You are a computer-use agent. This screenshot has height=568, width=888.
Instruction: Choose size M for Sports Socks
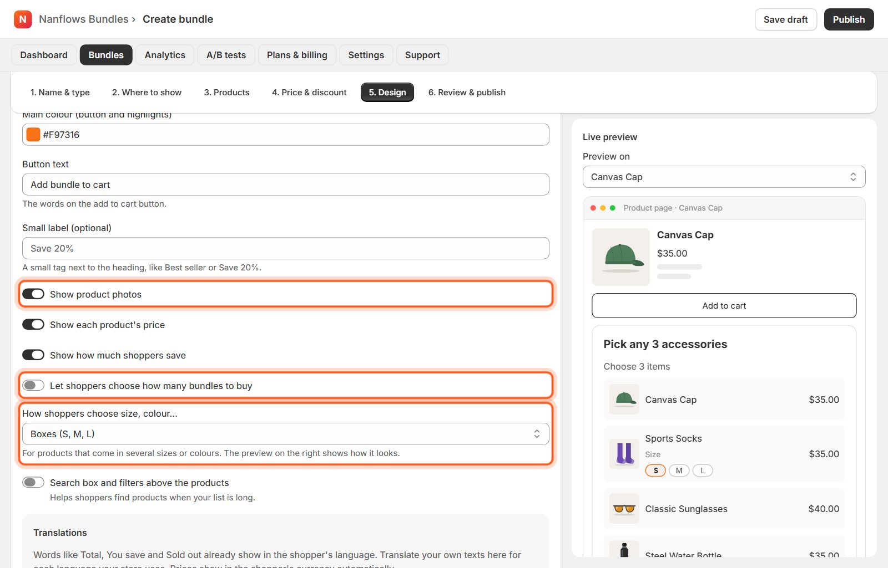(x=679, y=470)
